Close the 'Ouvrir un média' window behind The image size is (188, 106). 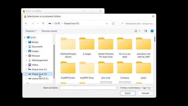pyautogui.click(x=100, y=11)
